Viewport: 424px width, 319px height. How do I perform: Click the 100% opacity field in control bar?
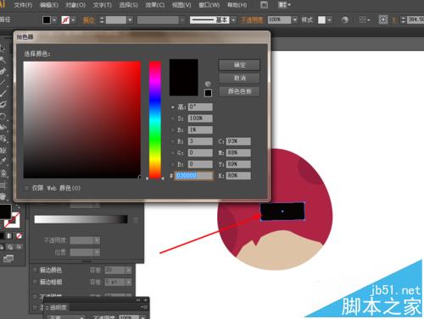coord(279,19)
